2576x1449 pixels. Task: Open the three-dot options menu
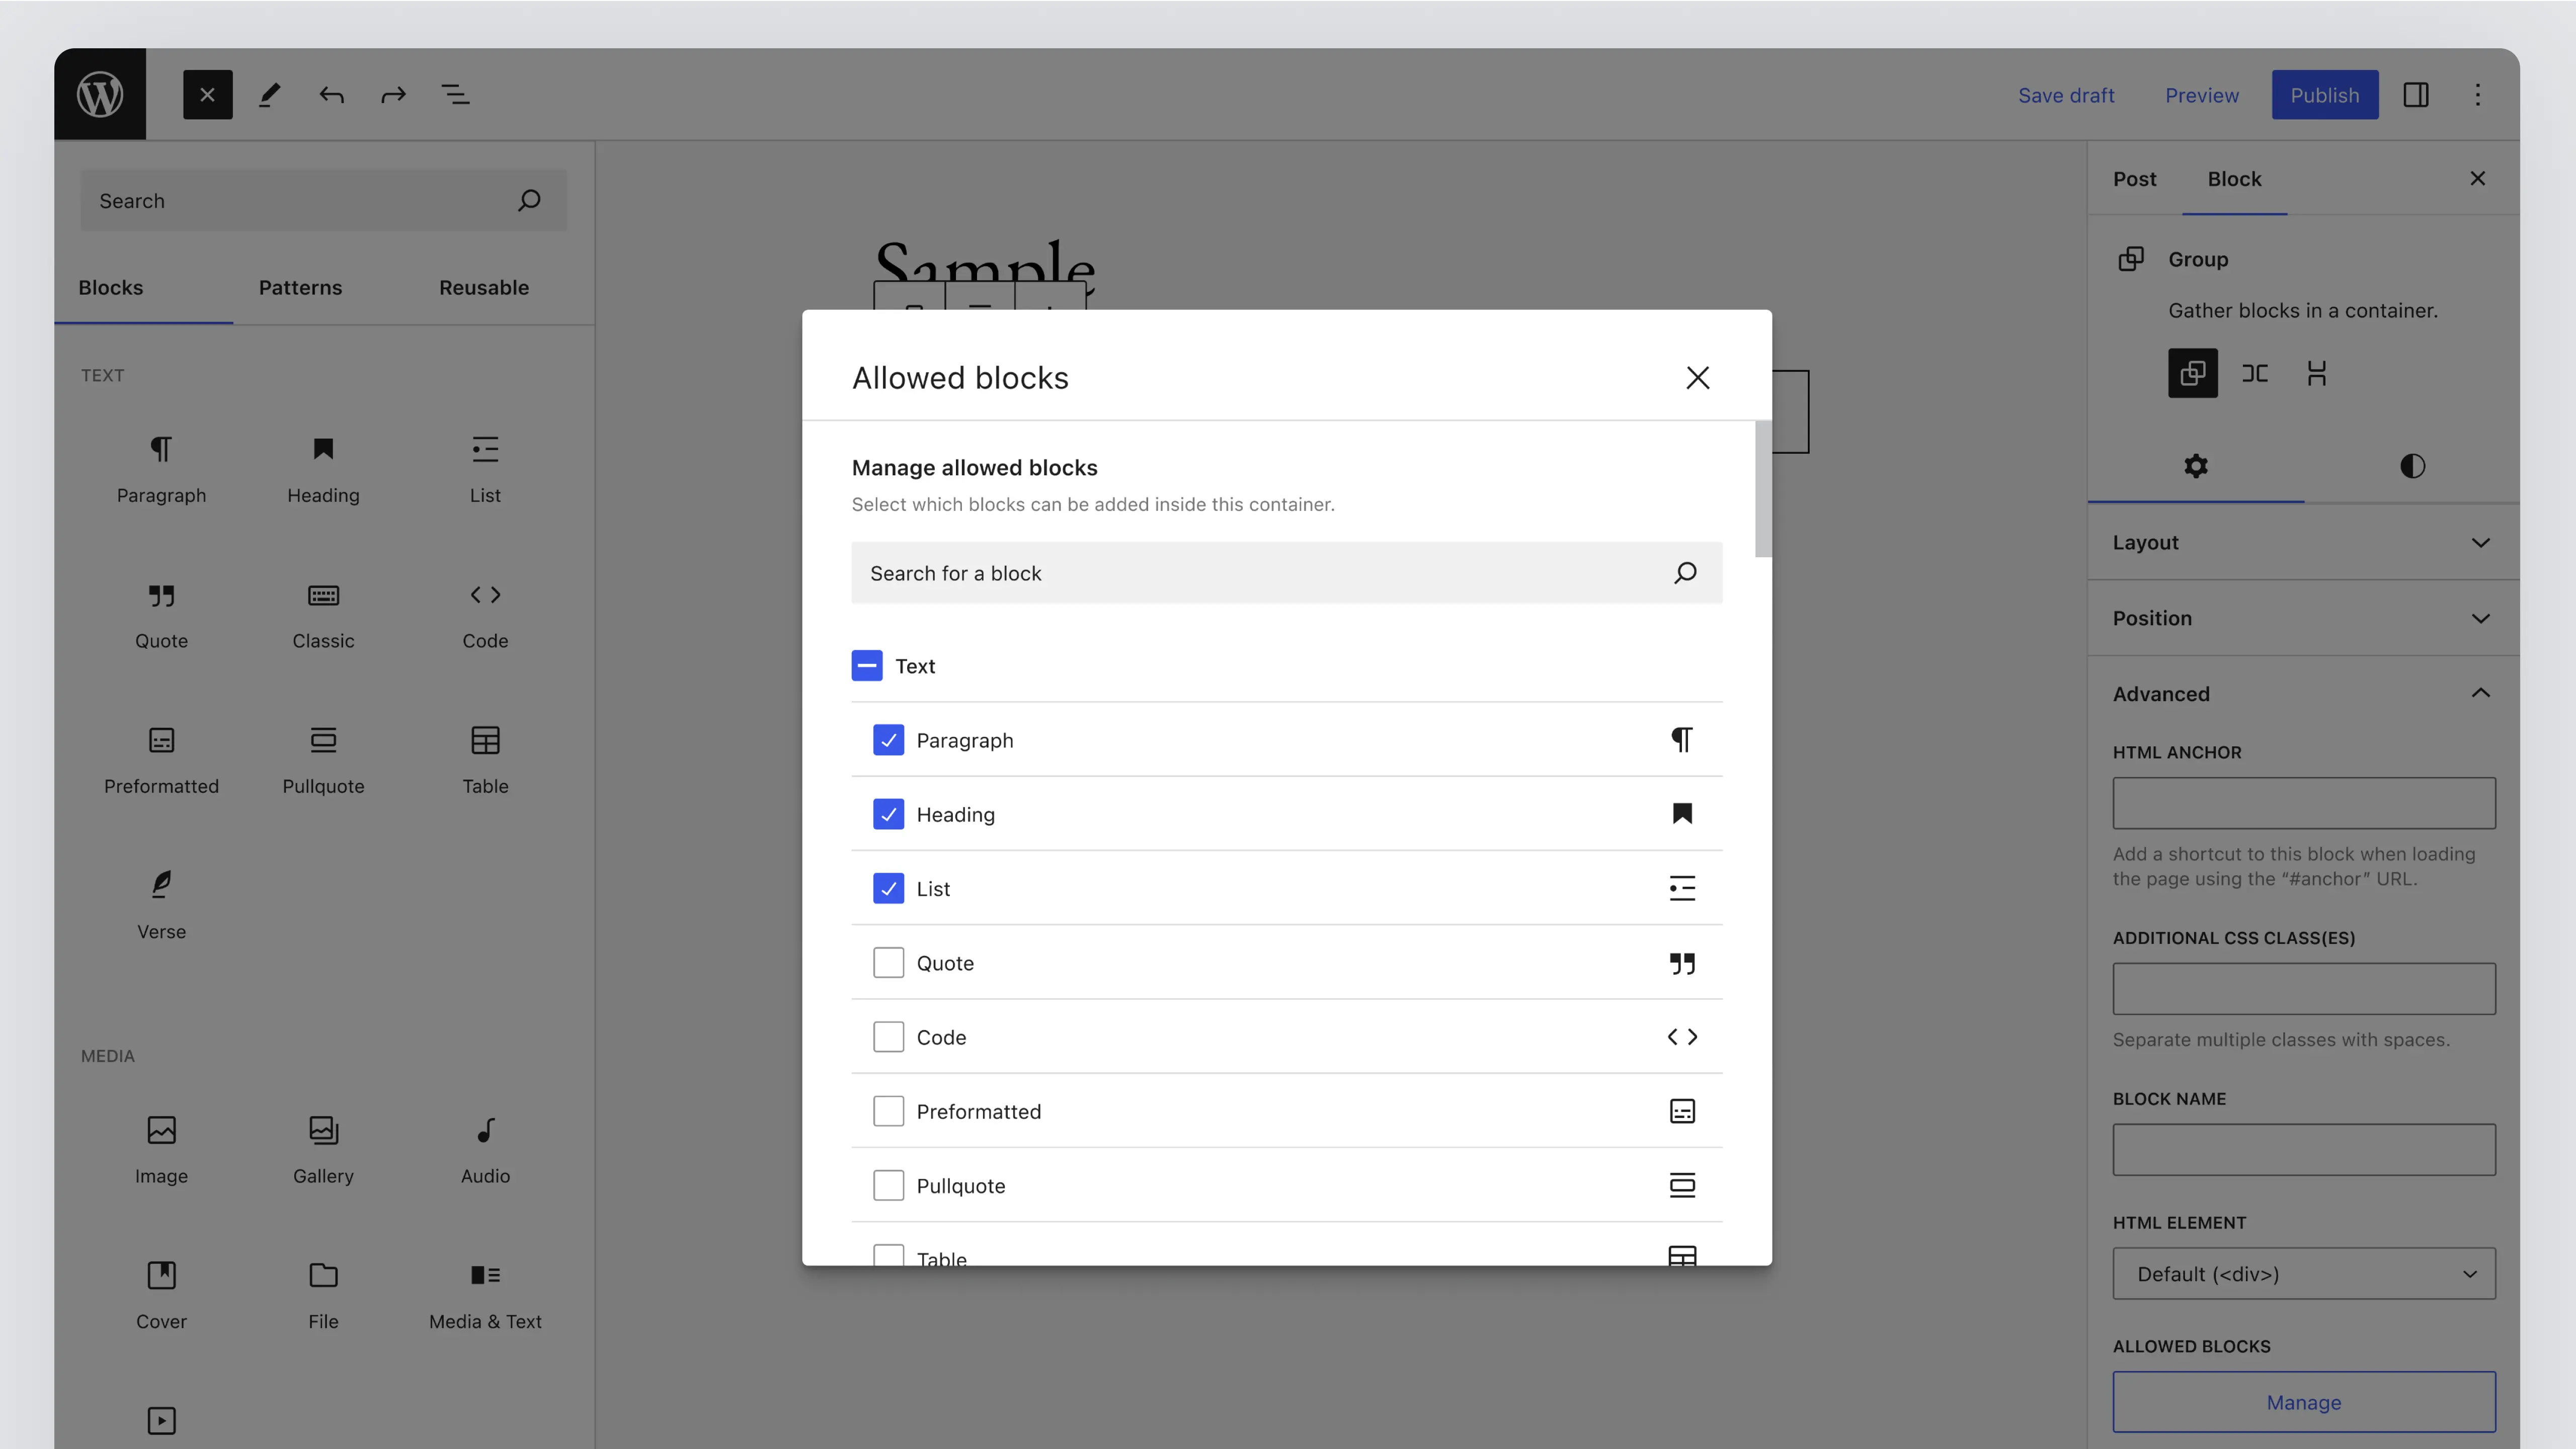click(2477, 95)
